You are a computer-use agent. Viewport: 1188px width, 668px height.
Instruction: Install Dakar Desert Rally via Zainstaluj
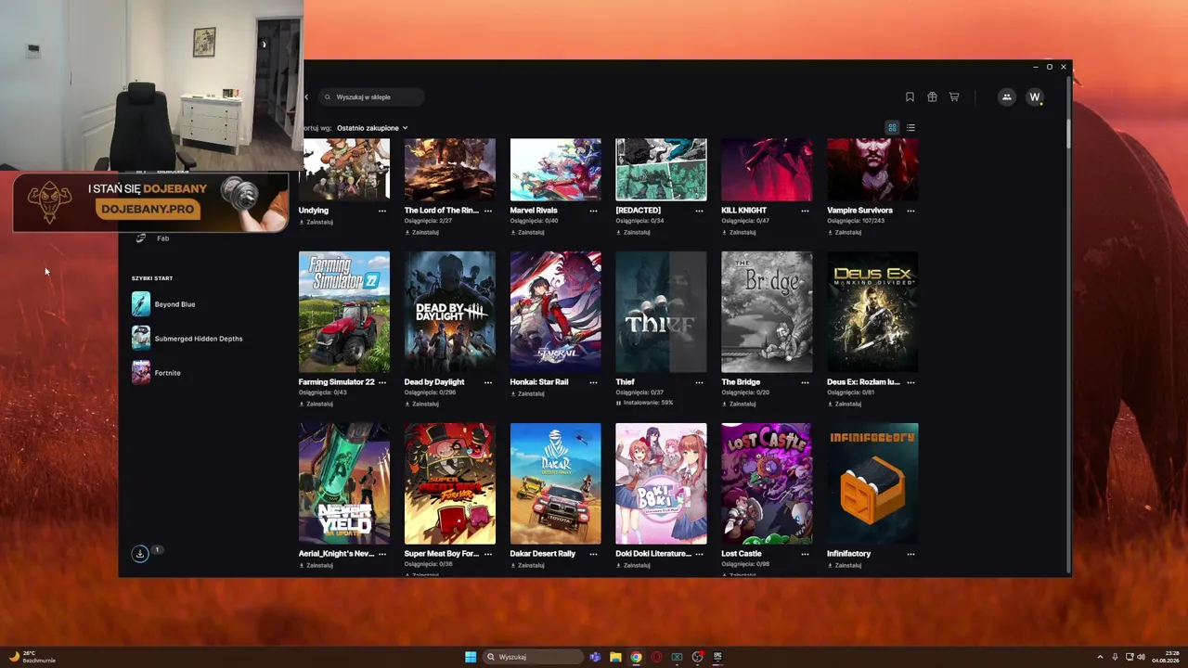[x=528, y=565]
